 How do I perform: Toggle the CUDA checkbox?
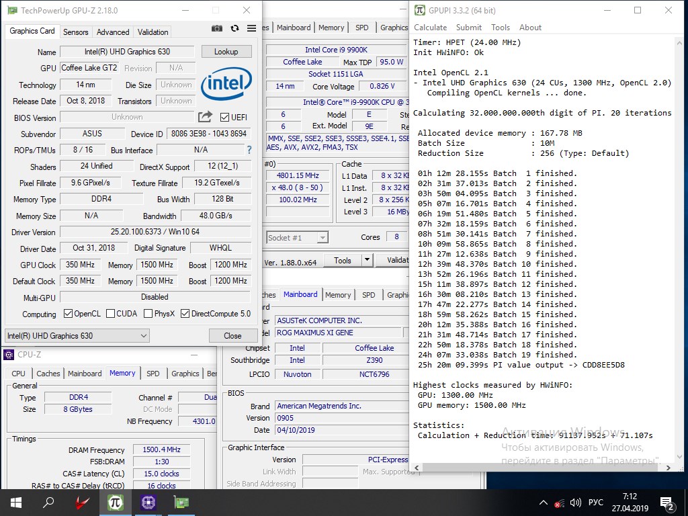coord(111,314)
